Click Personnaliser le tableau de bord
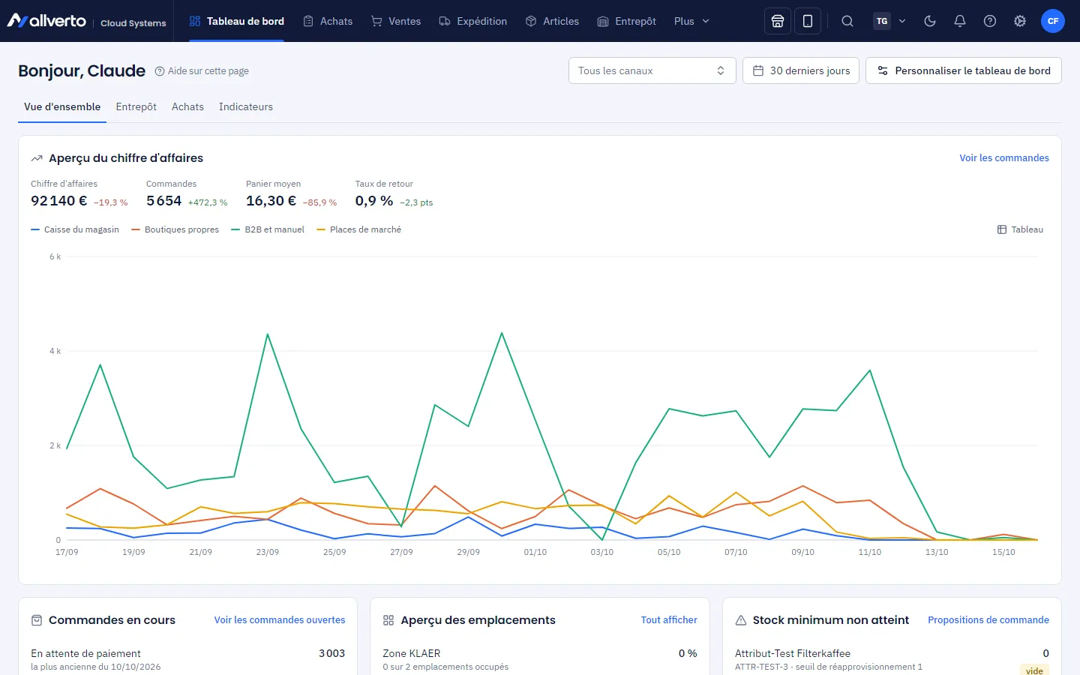 (x=964, y=70)
